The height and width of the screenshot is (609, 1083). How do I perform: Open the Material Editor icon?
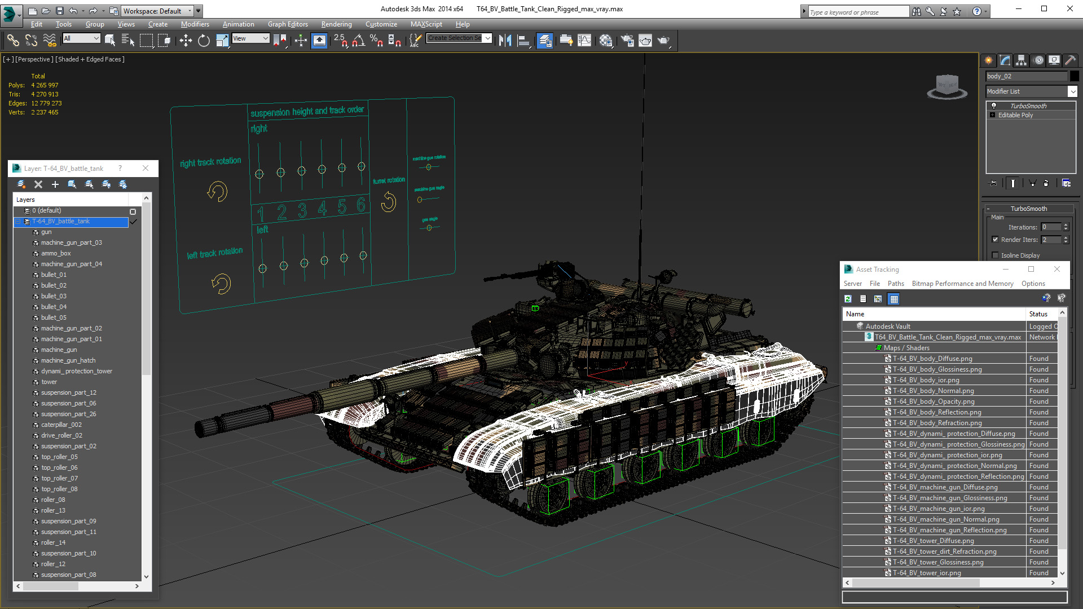[x=606, y=40]
